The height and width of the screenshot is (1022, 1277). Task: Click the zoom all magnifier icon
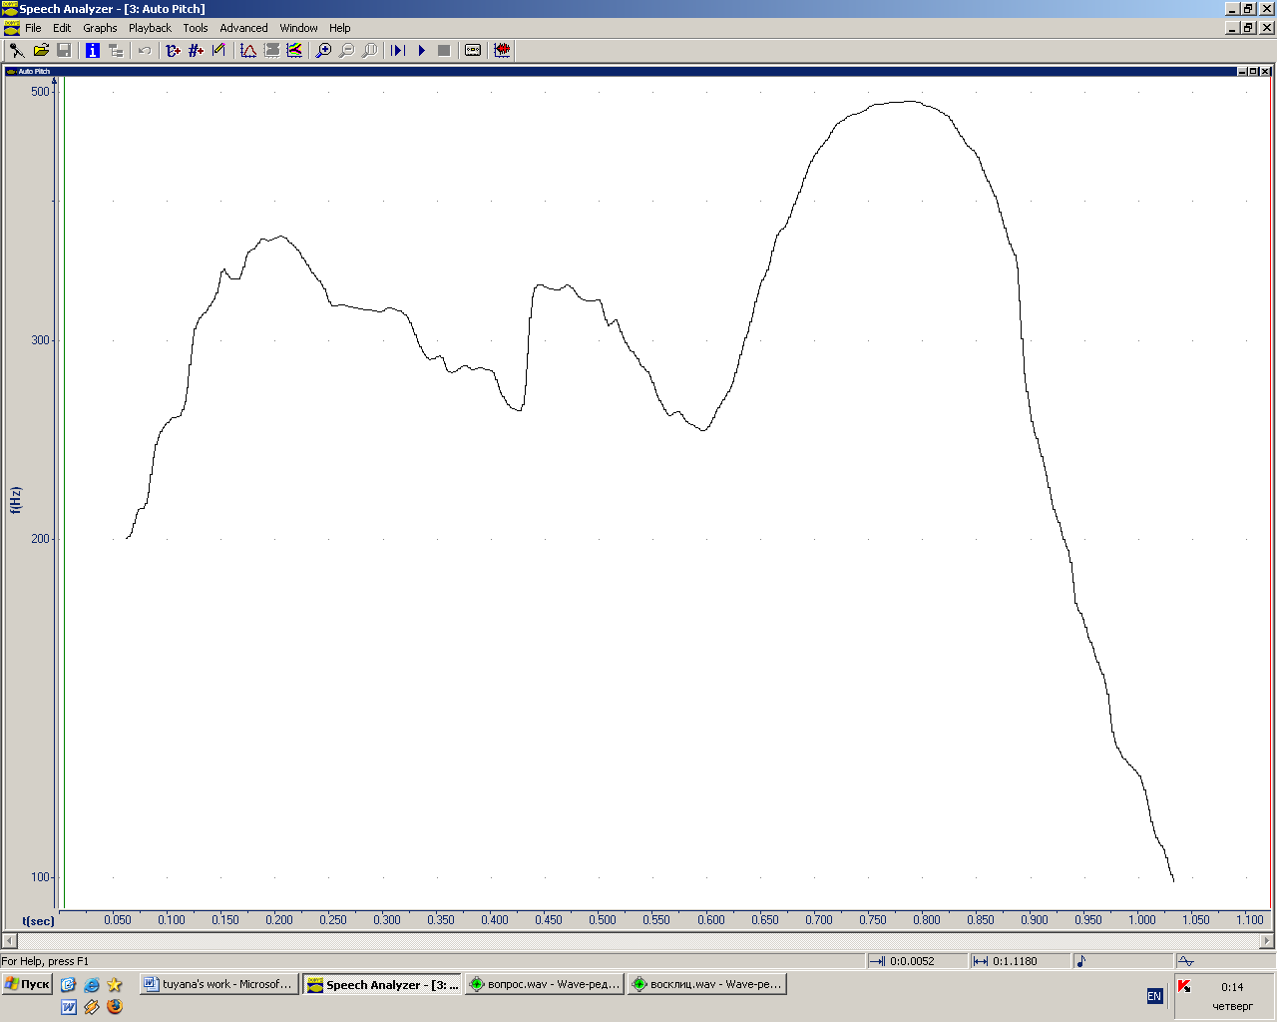coord(369,50)
